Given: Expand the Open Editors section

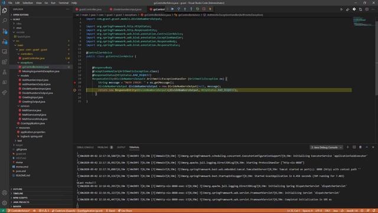Looking at the screenshot, I should [x=41, y=15].
